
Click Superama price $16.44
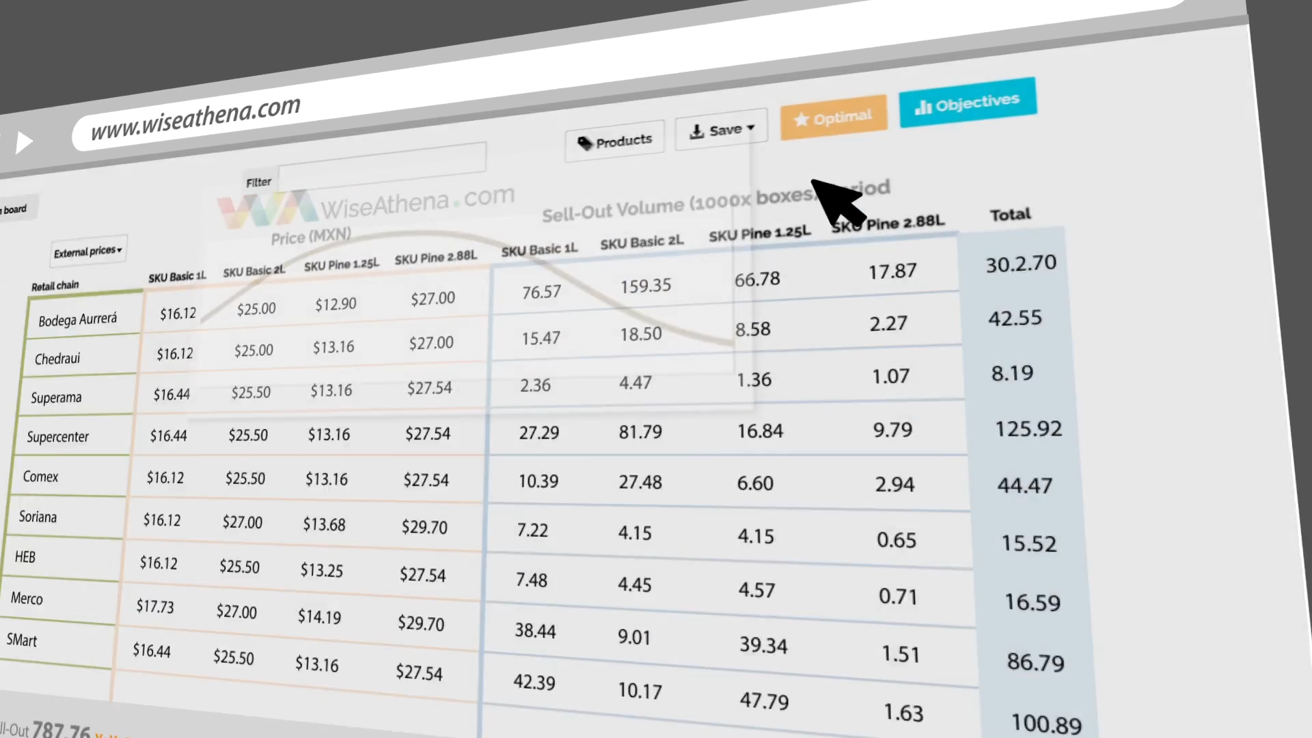coord(172,394)
